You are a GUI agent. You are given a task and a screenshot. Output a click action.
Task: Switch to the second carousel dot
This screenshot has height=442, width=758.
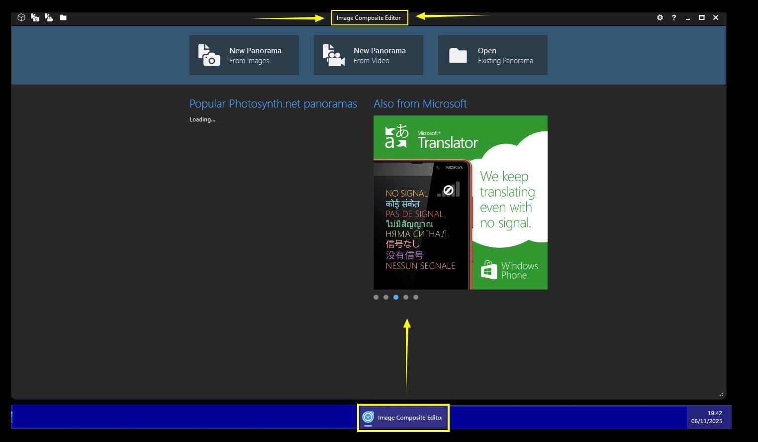coord(386,297)
